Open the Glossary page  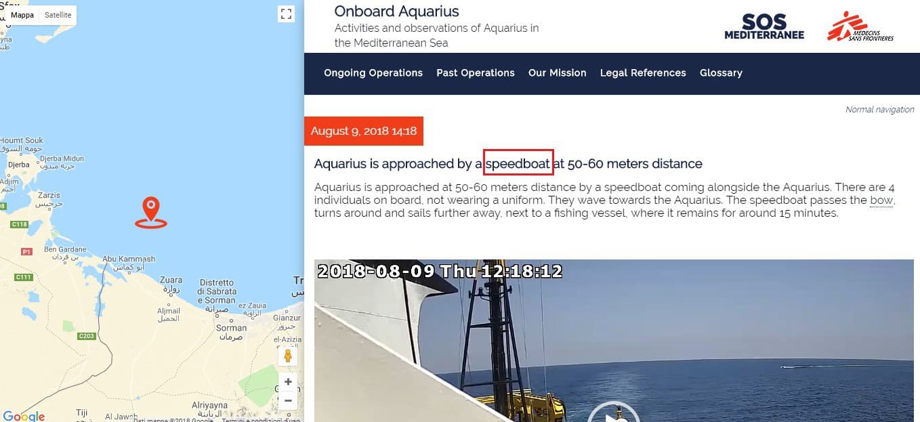pyautogui.click(x=721, y=73)
